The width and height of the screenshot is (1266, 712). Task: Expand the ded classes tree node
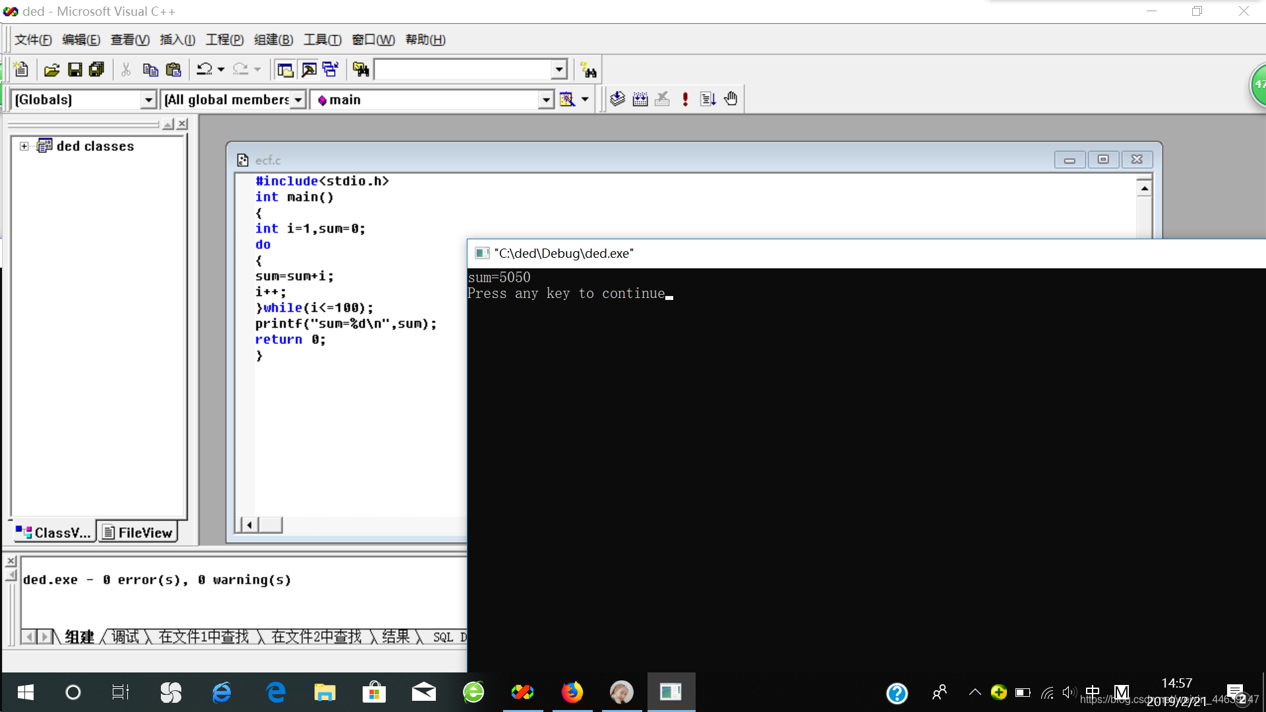(x=24, y=146)
